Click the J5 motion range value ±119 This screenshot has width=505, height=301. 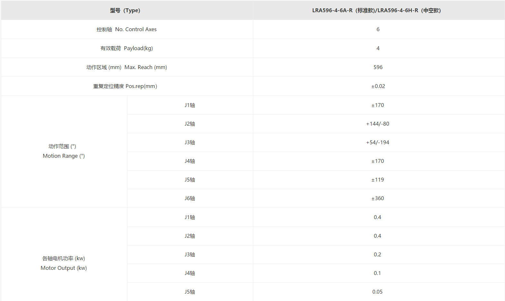coord(378,180)
